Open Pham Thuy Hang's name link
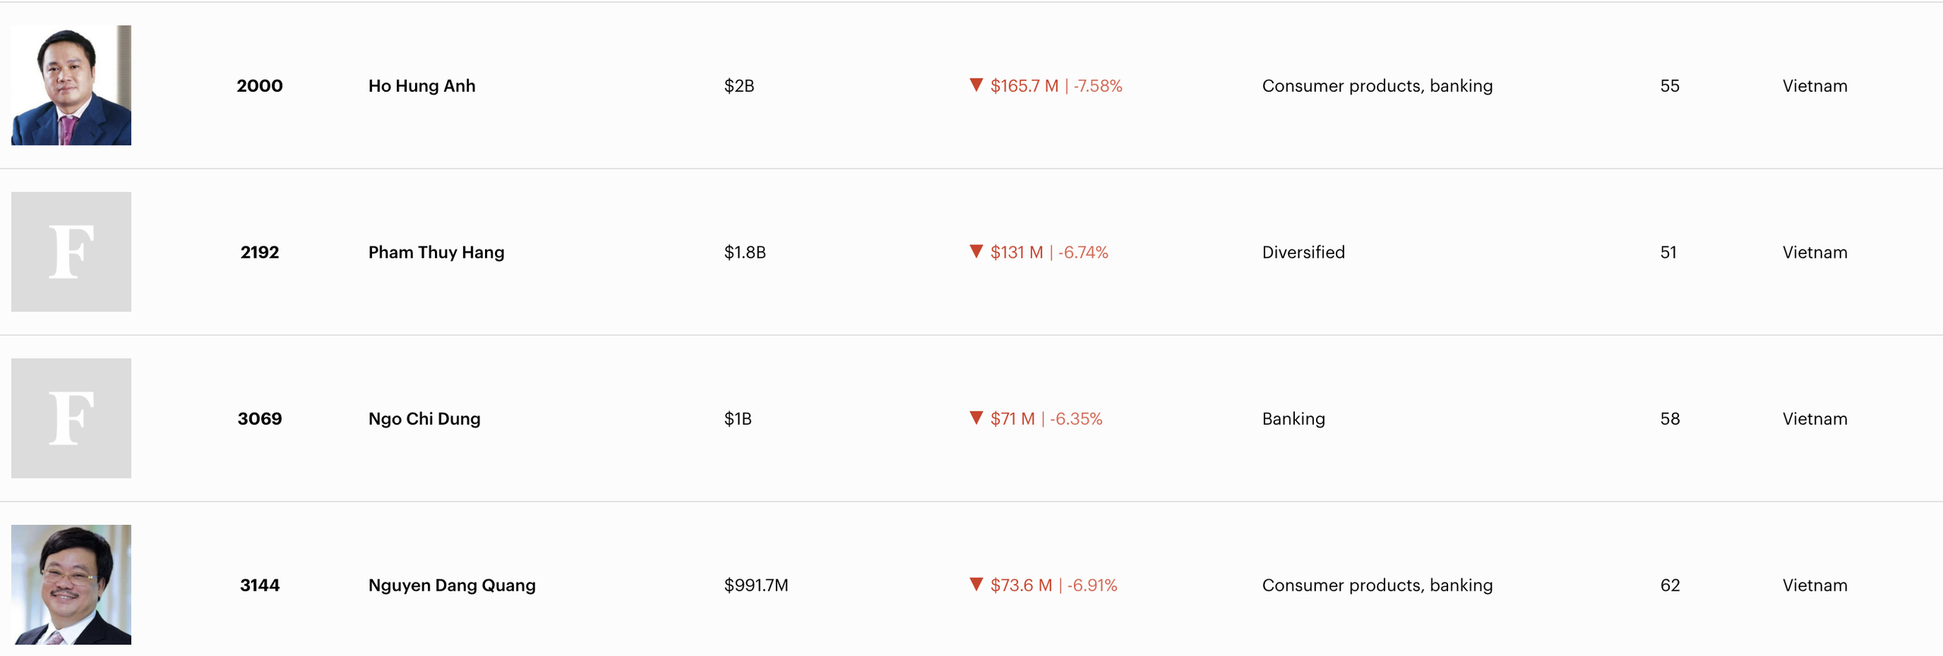This screenshot has width=1943, height=656. point(436,253)
